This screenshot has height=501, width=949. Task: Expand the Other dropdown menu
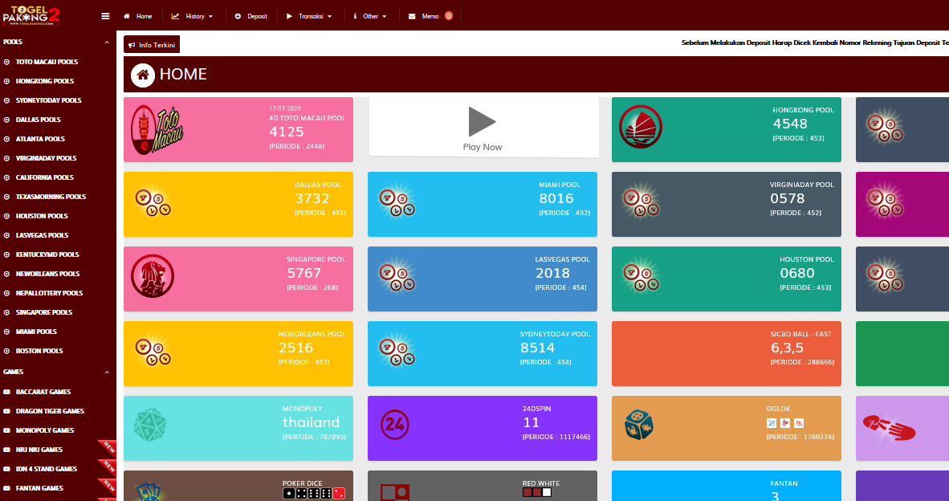370,16
